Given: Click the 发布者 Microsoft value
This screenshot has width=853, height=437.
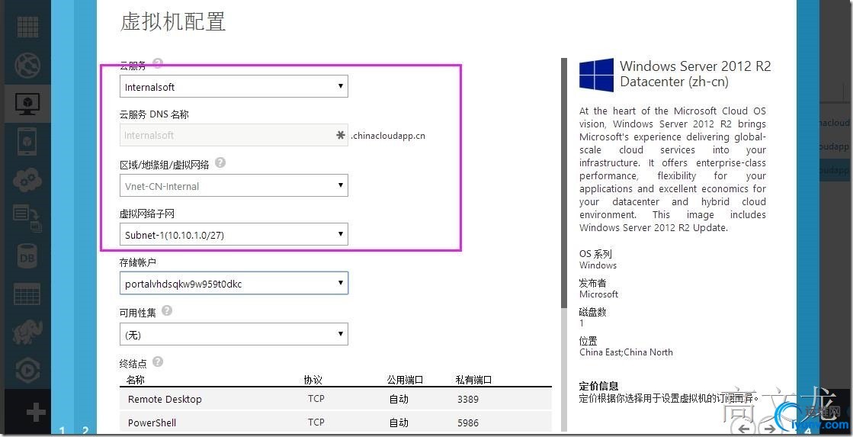Looking at the screenshot, I should coord(599,294).
